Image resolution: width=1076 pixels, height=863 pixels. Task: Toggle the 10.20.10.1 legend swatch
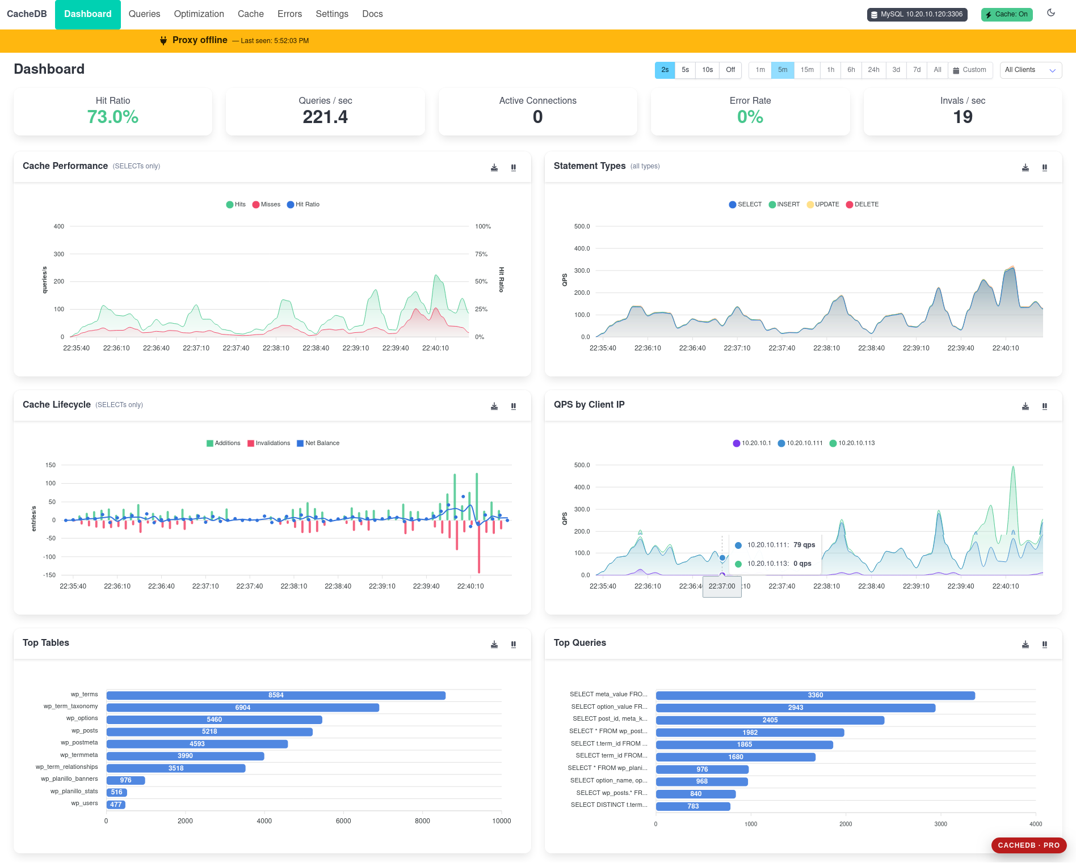point(737,443)
